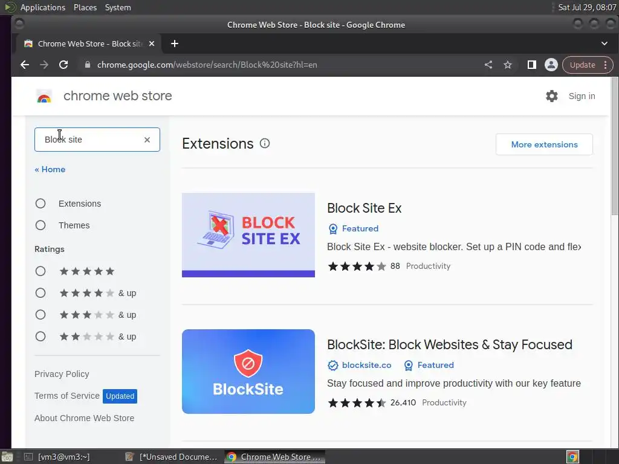This screenshot has width=619, height=464.
Task: Click the verified blocksite.co badge icon
Action: (x=333, y=366)
